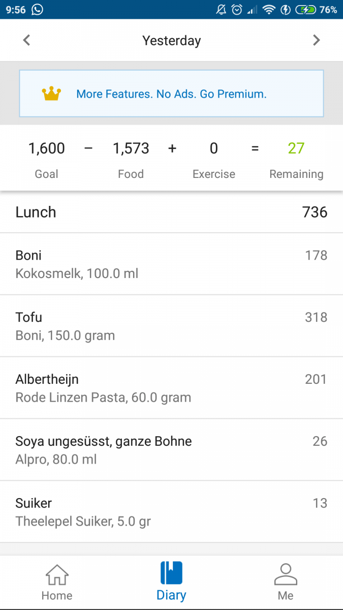Select the Diary book icon
Screen dimensions: 343x610
[x=171, y=573]
